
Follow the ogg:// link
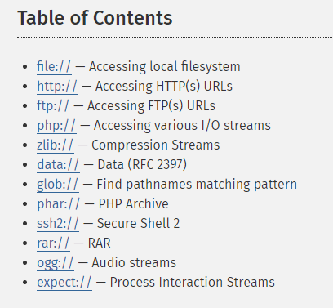click(x=55, y=263)
